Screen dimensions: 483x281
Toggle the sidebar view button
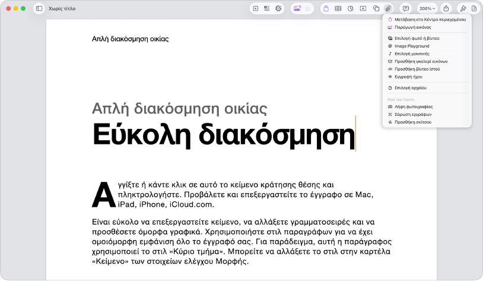(x=39, y=9)
